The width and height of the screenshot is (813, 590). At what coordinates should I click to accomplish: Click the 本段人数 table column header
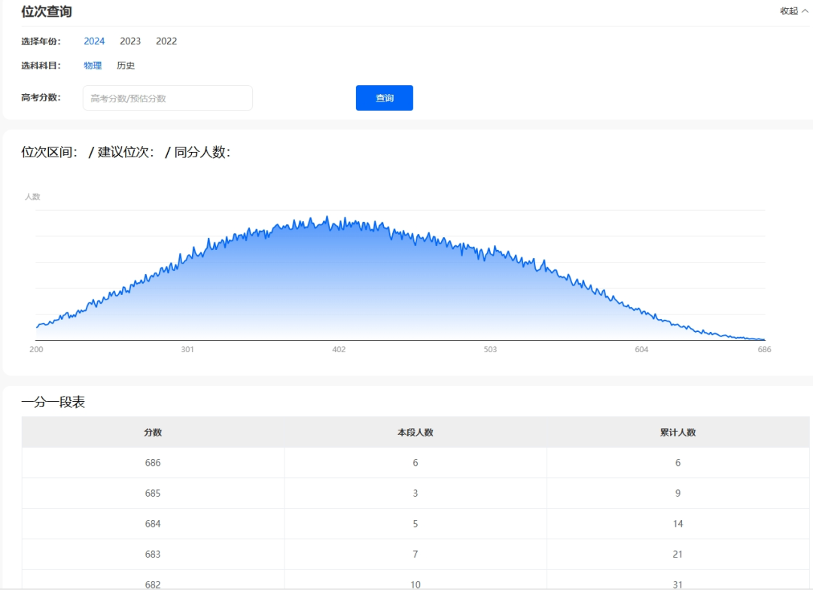coord(416,433)
